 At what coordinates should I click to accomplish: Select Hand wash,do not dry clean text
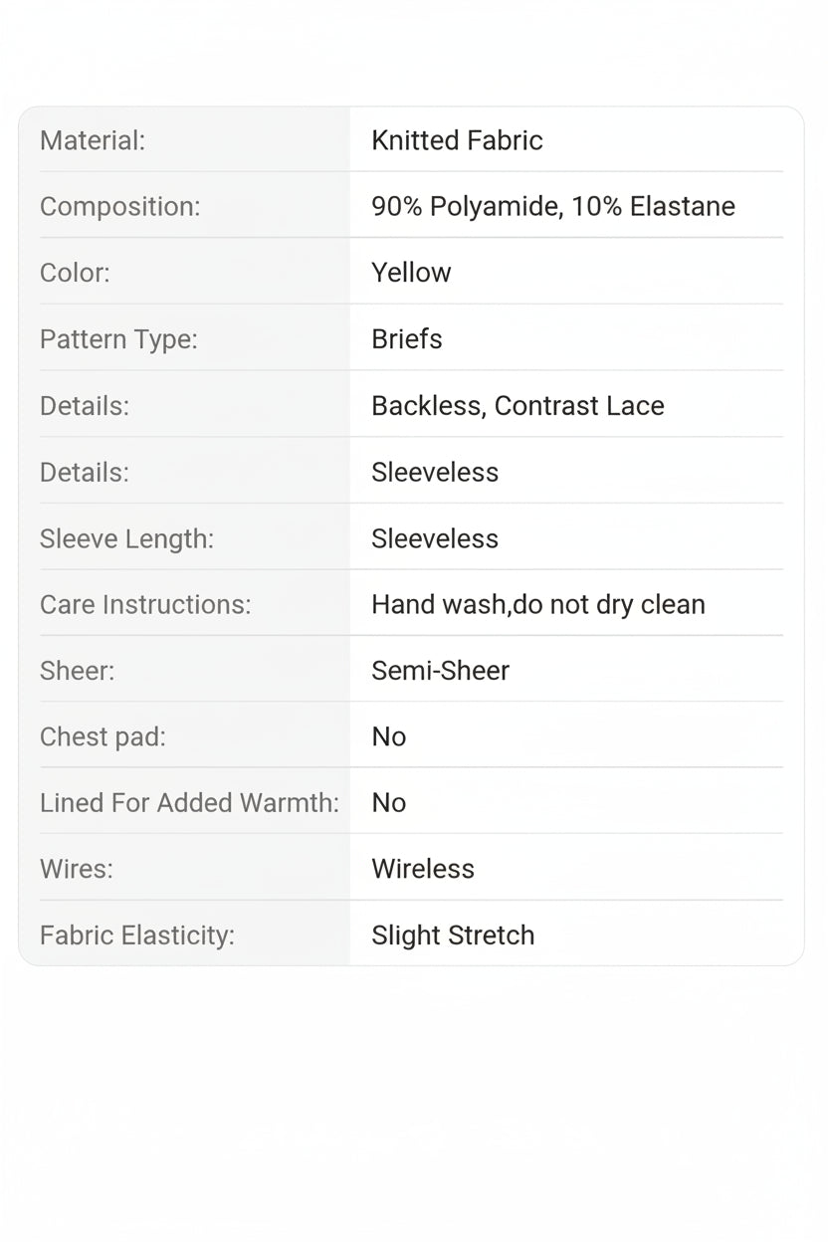(538, 604)
